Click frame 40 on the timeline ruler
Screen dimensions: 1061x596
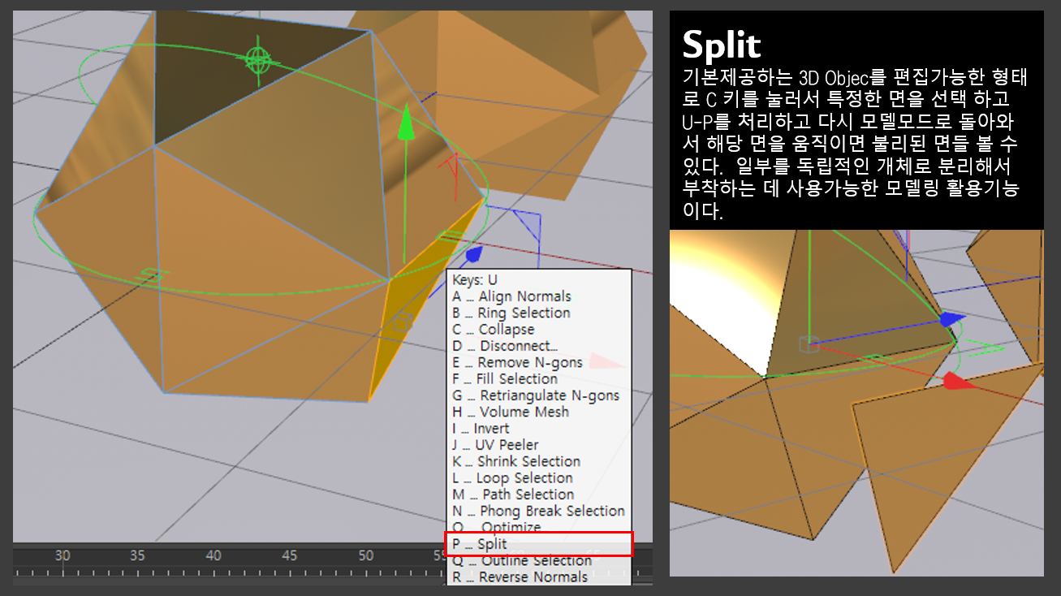point(213,555)
